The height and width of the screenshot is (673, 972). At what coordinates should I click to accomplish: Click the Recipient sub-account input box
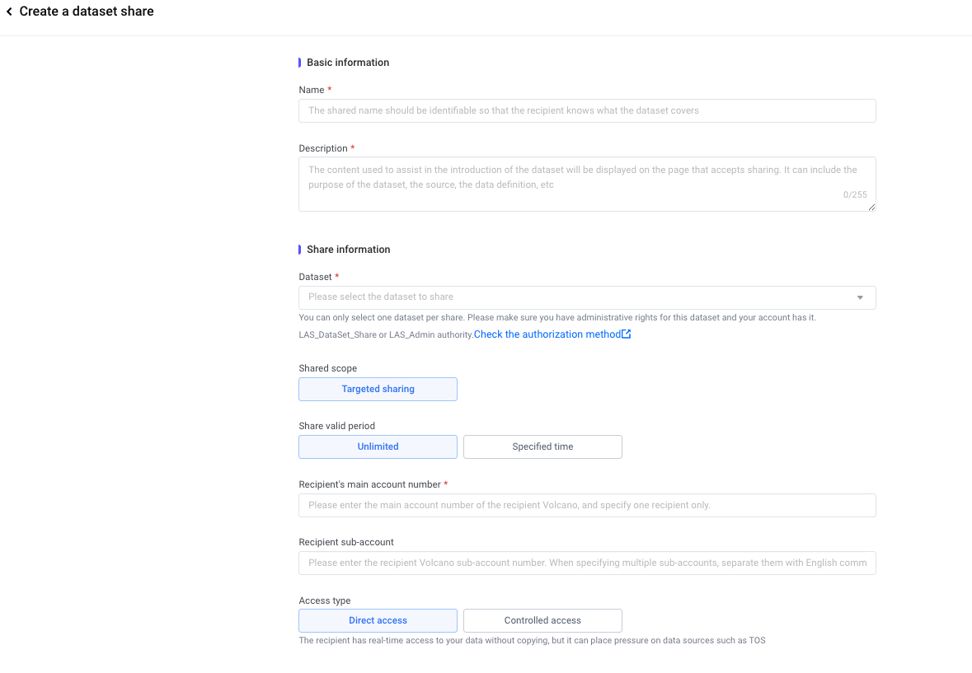tap(586, 563)
